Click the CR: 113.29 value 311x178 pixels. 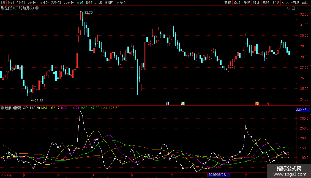[x=31, y=108]
